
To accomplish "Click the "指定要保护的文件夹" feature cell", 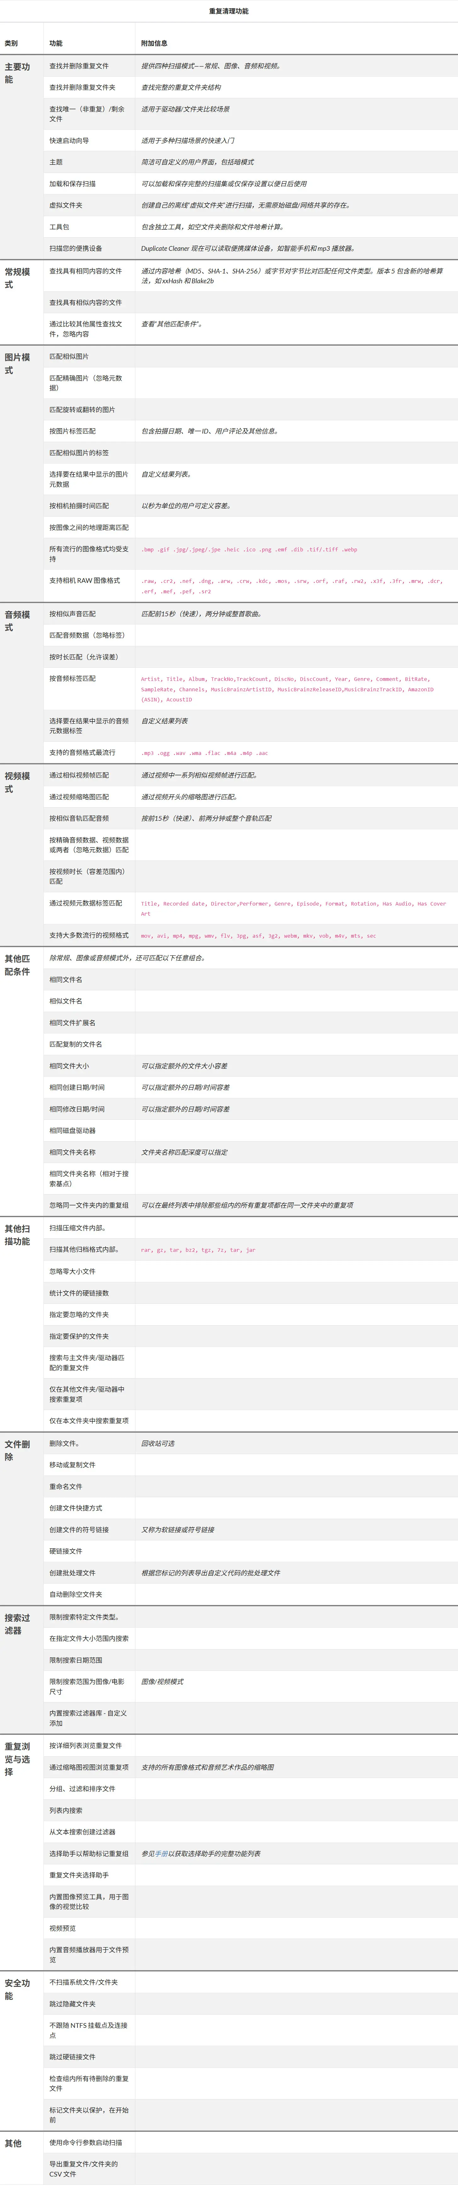I will click(x=89, y=1337).
